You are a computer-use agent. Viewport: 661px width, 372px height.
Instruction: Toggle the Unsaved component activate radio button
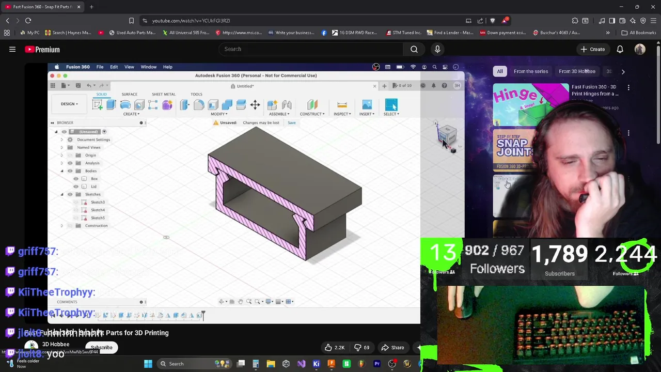104,132
